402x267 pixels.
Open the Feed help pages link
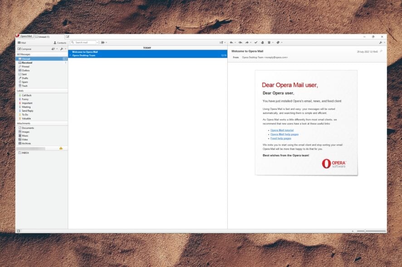pyautogui.click(x=281, y=138)
